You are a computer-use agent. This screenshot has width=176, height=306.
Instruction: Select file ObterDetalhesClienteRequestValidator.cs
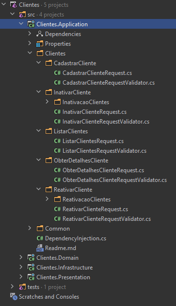click(x=115, y=180)
